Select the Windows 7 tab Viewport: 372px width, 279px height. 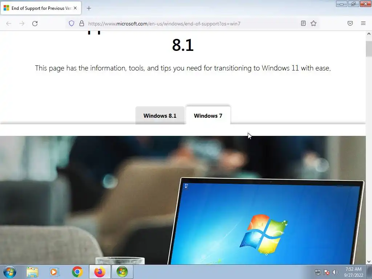click(208, 116)
